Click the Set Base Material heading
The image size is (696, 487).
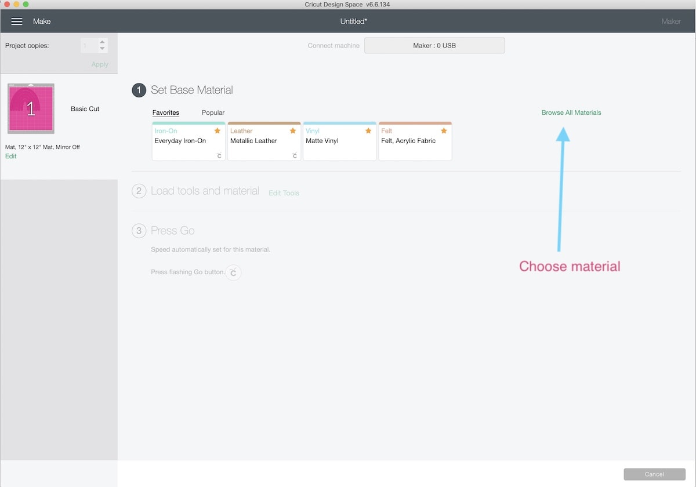[192, 90]
